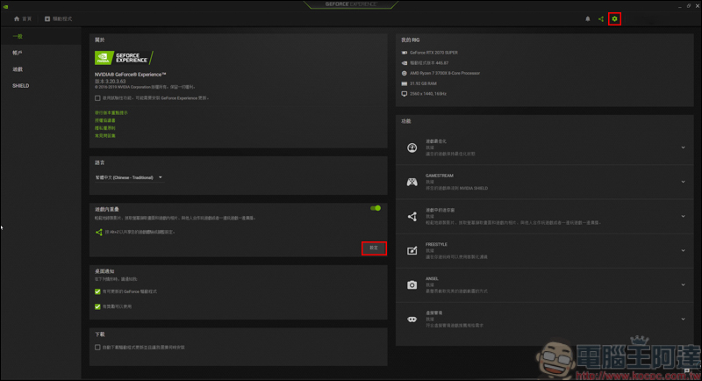Click the monitor icon beside 2560 x 1440
The width and height of the screenshot is (702, 381).
(x=405, y=94)
